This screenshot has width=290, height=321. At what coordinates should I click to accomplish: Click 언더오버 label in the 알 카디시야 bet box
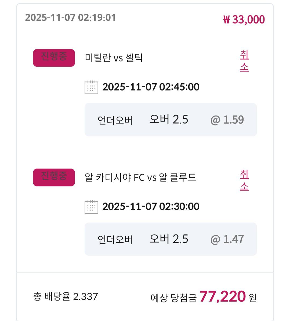[115, 240]
